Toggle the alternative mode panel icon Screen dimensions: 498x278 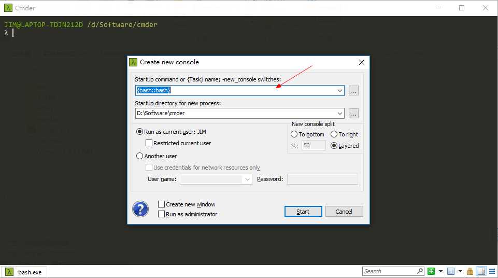coord(481,271)
